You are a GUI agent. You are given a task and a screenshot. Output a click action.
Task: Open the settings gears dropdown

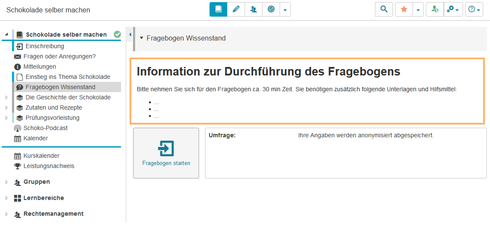pos(453,9)
